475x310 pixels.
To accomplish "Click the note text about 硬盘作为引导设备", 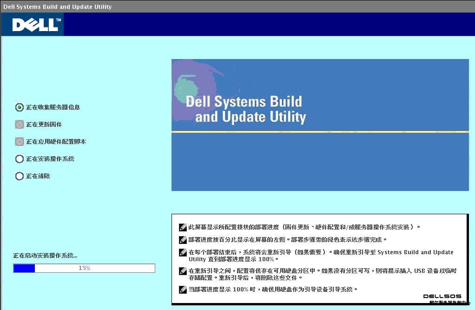I will (x=273, y=290).
